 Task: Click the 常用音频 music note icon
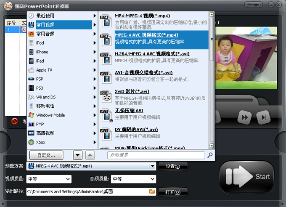[x=32, y=34]
